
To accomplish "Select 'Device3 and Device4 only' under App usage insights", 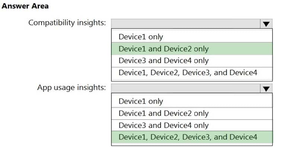I will point(192,125).
